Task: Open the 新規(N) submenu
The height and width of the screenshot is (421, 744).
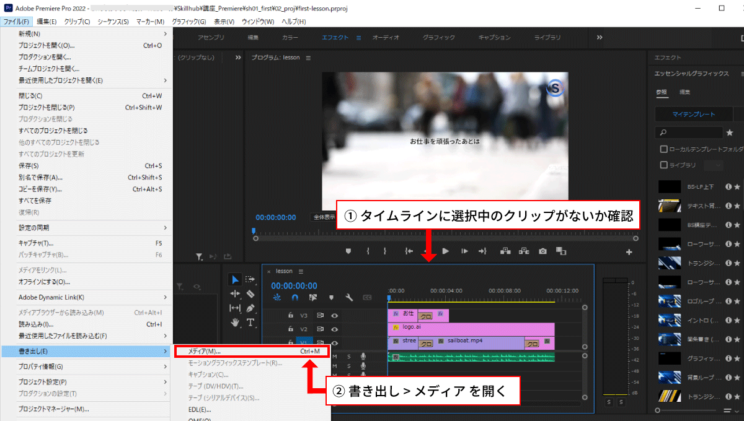Action: [86, 33]
